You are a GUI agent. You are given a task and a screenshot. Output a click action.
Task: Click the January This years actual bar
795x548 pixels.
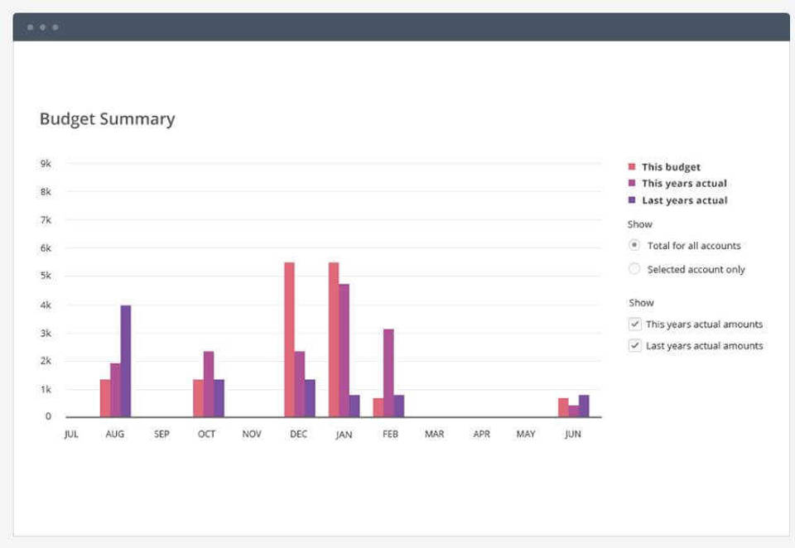344,350
